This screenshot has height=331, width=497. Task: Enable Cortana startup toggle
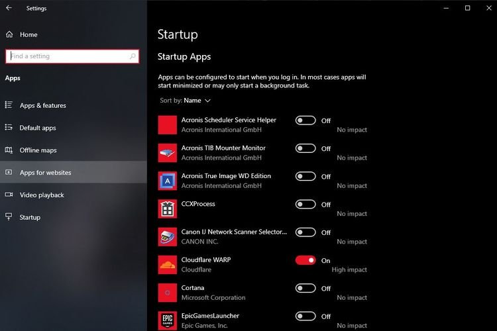305,288
